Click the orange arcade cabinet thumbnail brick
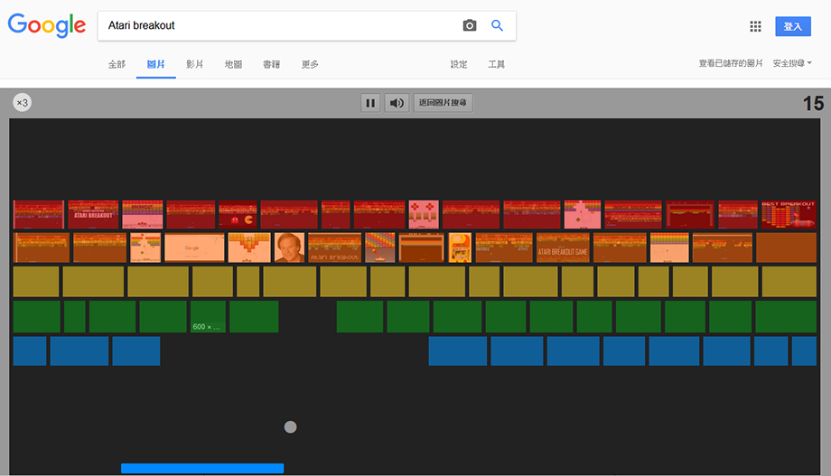The image size is (831, 476). coord(460,247)
